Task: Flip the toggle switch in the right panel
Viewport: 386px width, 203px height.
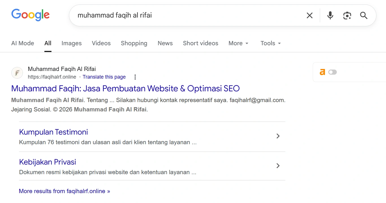Action: (333, 72)
